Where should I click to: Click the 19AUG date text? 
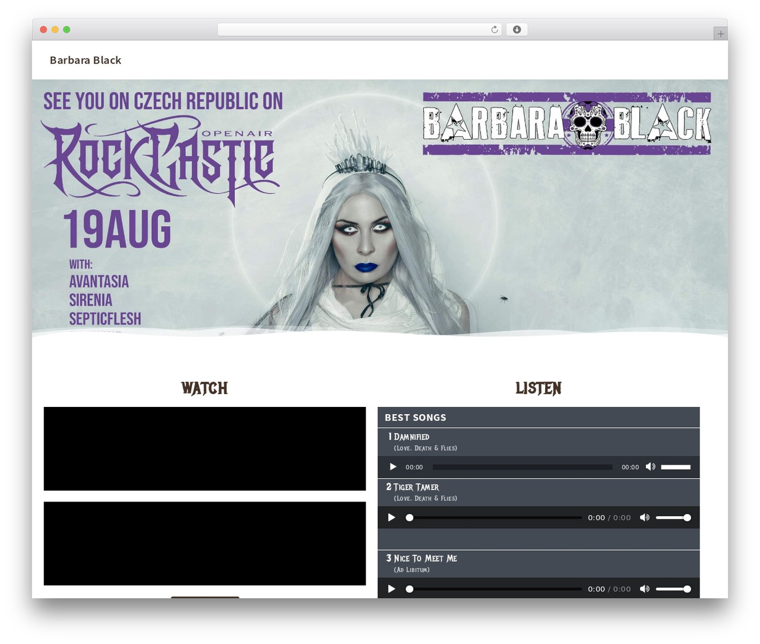tap(118, 229)
